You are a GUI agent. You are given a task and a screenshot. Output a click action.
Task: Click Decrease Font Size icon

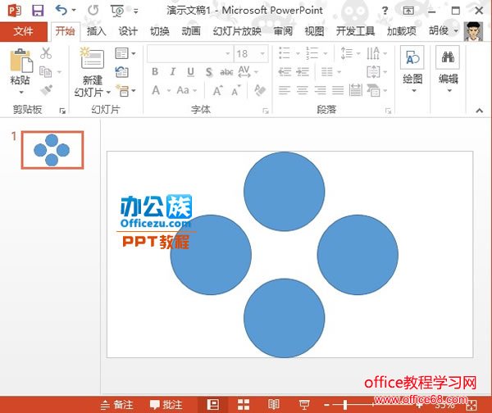click(236, 91)
